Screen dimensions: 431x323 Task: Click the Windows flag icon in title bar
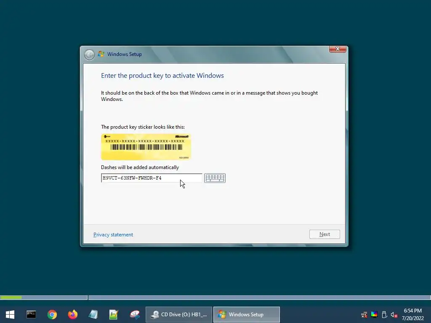point(101,54)
